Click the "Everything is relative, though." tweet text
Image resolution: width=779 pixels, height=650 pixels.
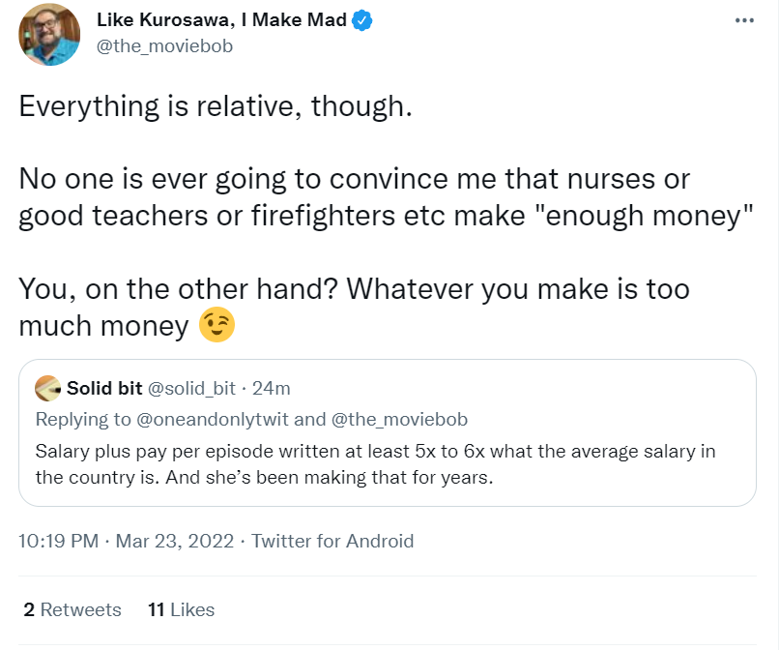(x=216, y=106)
